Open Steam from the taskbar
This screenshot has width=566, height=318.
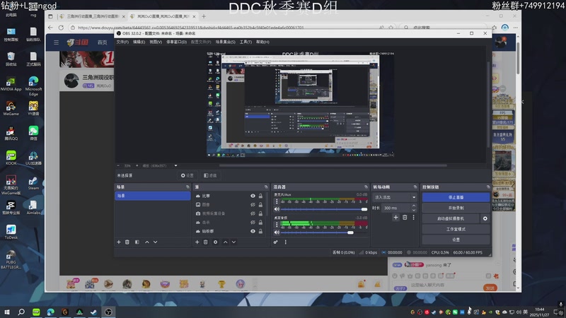pyautogui.click(x=94, y=312)
